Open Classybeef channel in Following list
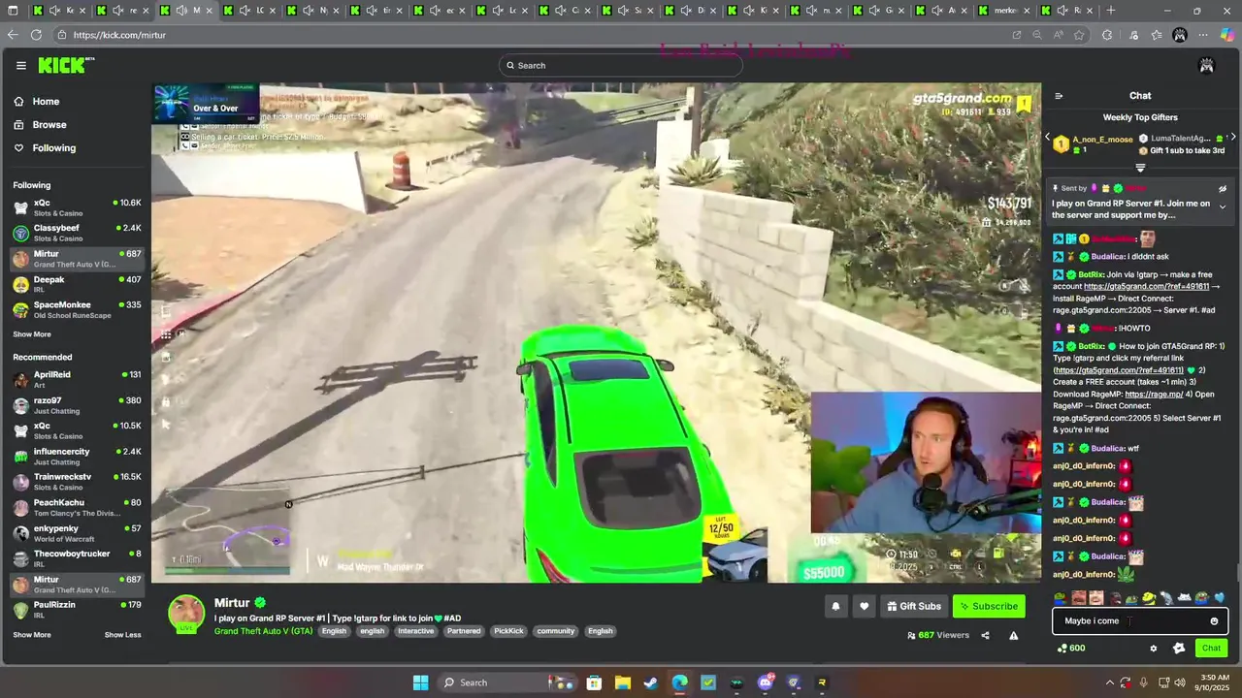Image resolution: width=1242 pixels, height=698 pixels. [x=76, y=233]
